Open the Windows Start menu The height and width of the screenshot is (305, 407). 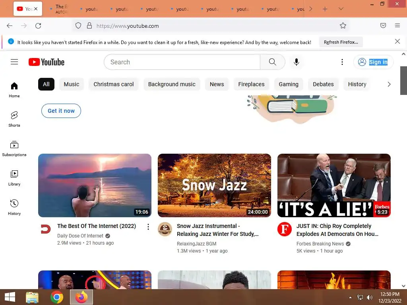pyautogui.click(x=10, y=297)
